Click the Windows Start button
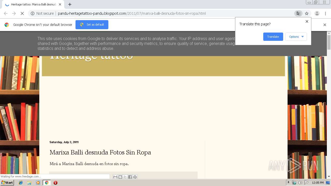Image resolution: width=331 pixels, height=186 pixels. (x=7, y=183)
